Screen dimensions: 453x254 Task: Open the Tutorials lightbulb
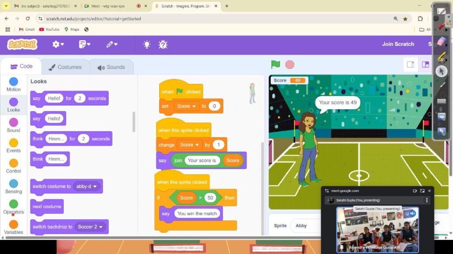(x=147, y=45)
